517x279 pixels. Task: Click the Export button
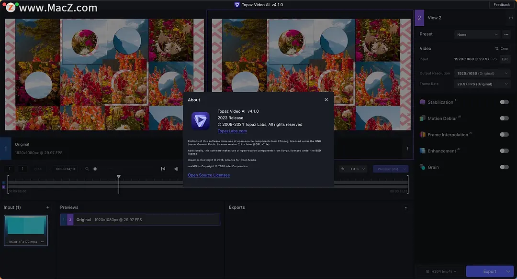(490, 271)
